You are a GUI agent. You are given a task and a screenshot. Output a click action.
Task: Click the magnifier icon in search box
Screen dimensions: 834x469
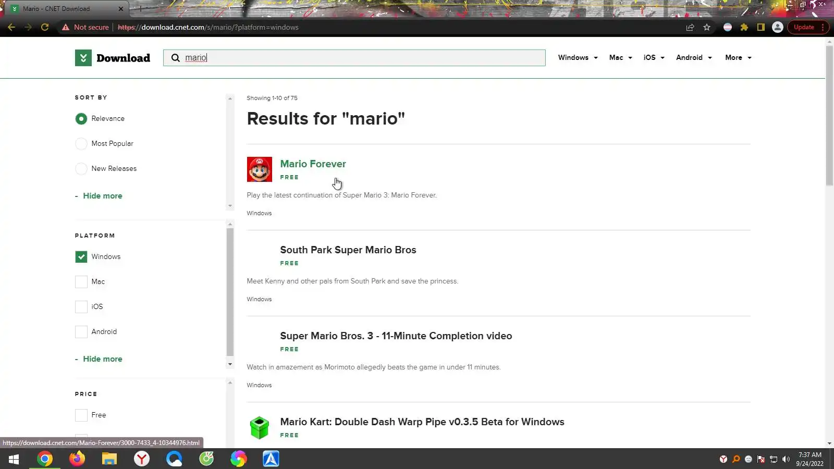tap(176, 58)
